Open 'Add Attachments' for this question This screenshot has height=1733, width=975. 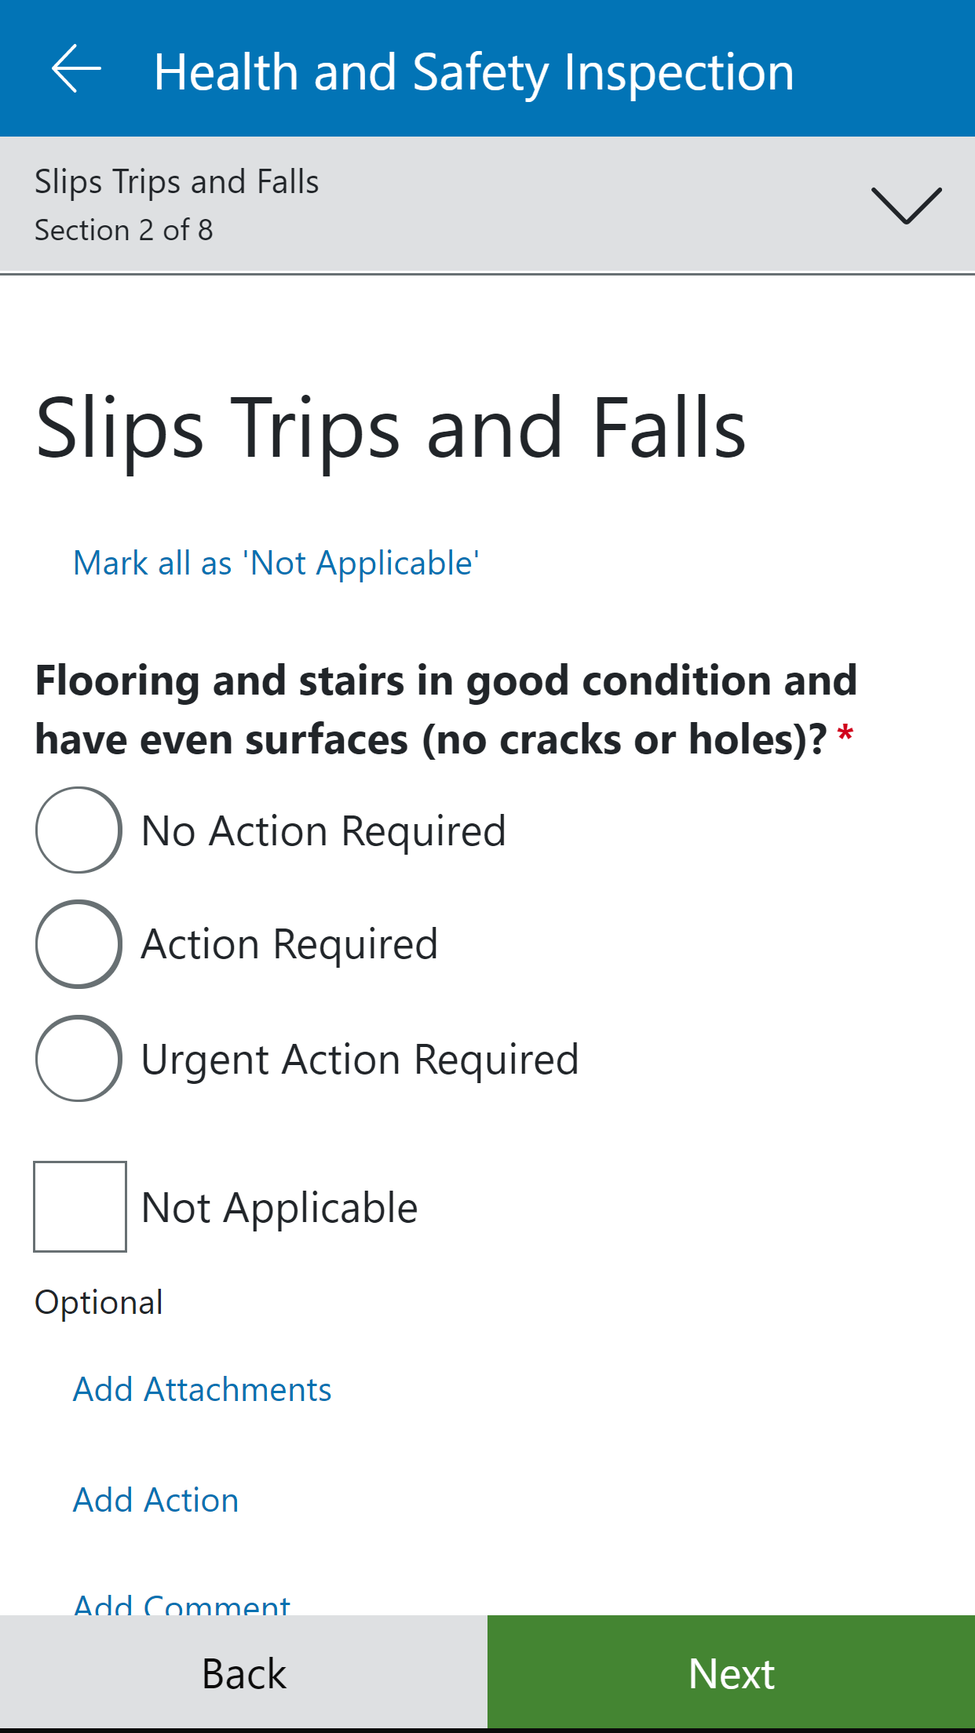(x=201, y=1389)
